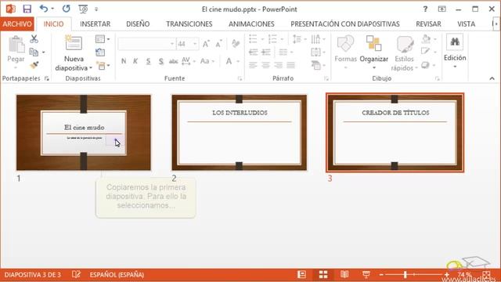Switch to the INSERTAR tab
The width and height of the screenshot is (501, 282).
click(x=96, y=24)
